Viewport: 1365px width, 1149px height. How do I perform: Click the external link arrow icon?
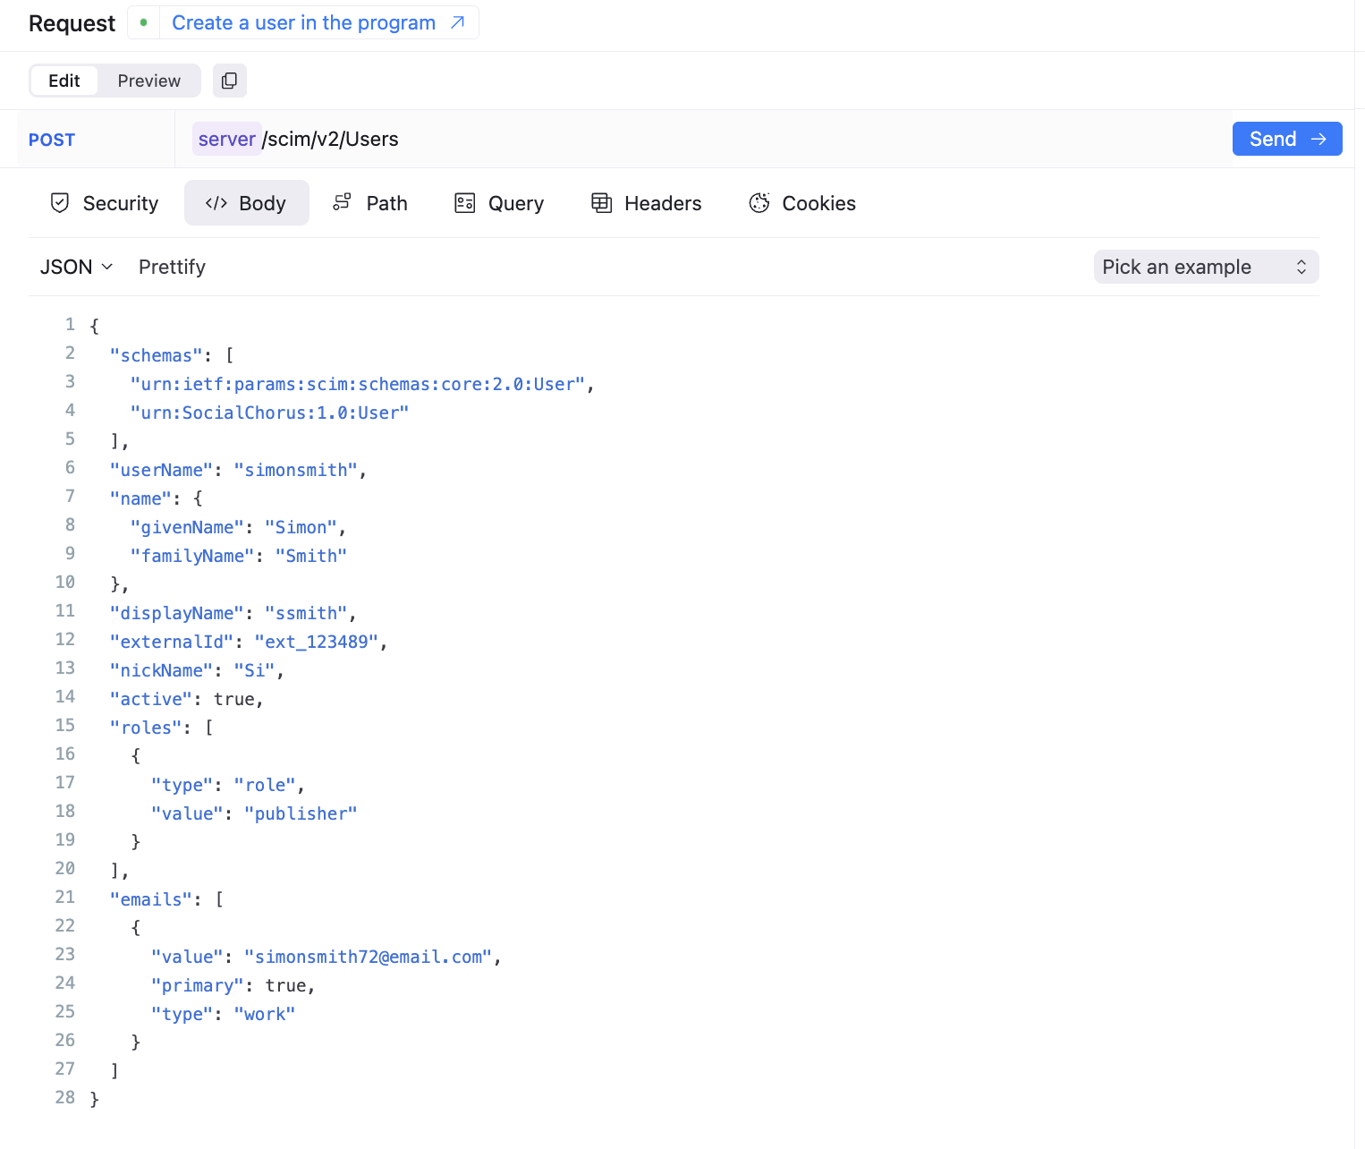pyautogui.click(x=458, y=22)
